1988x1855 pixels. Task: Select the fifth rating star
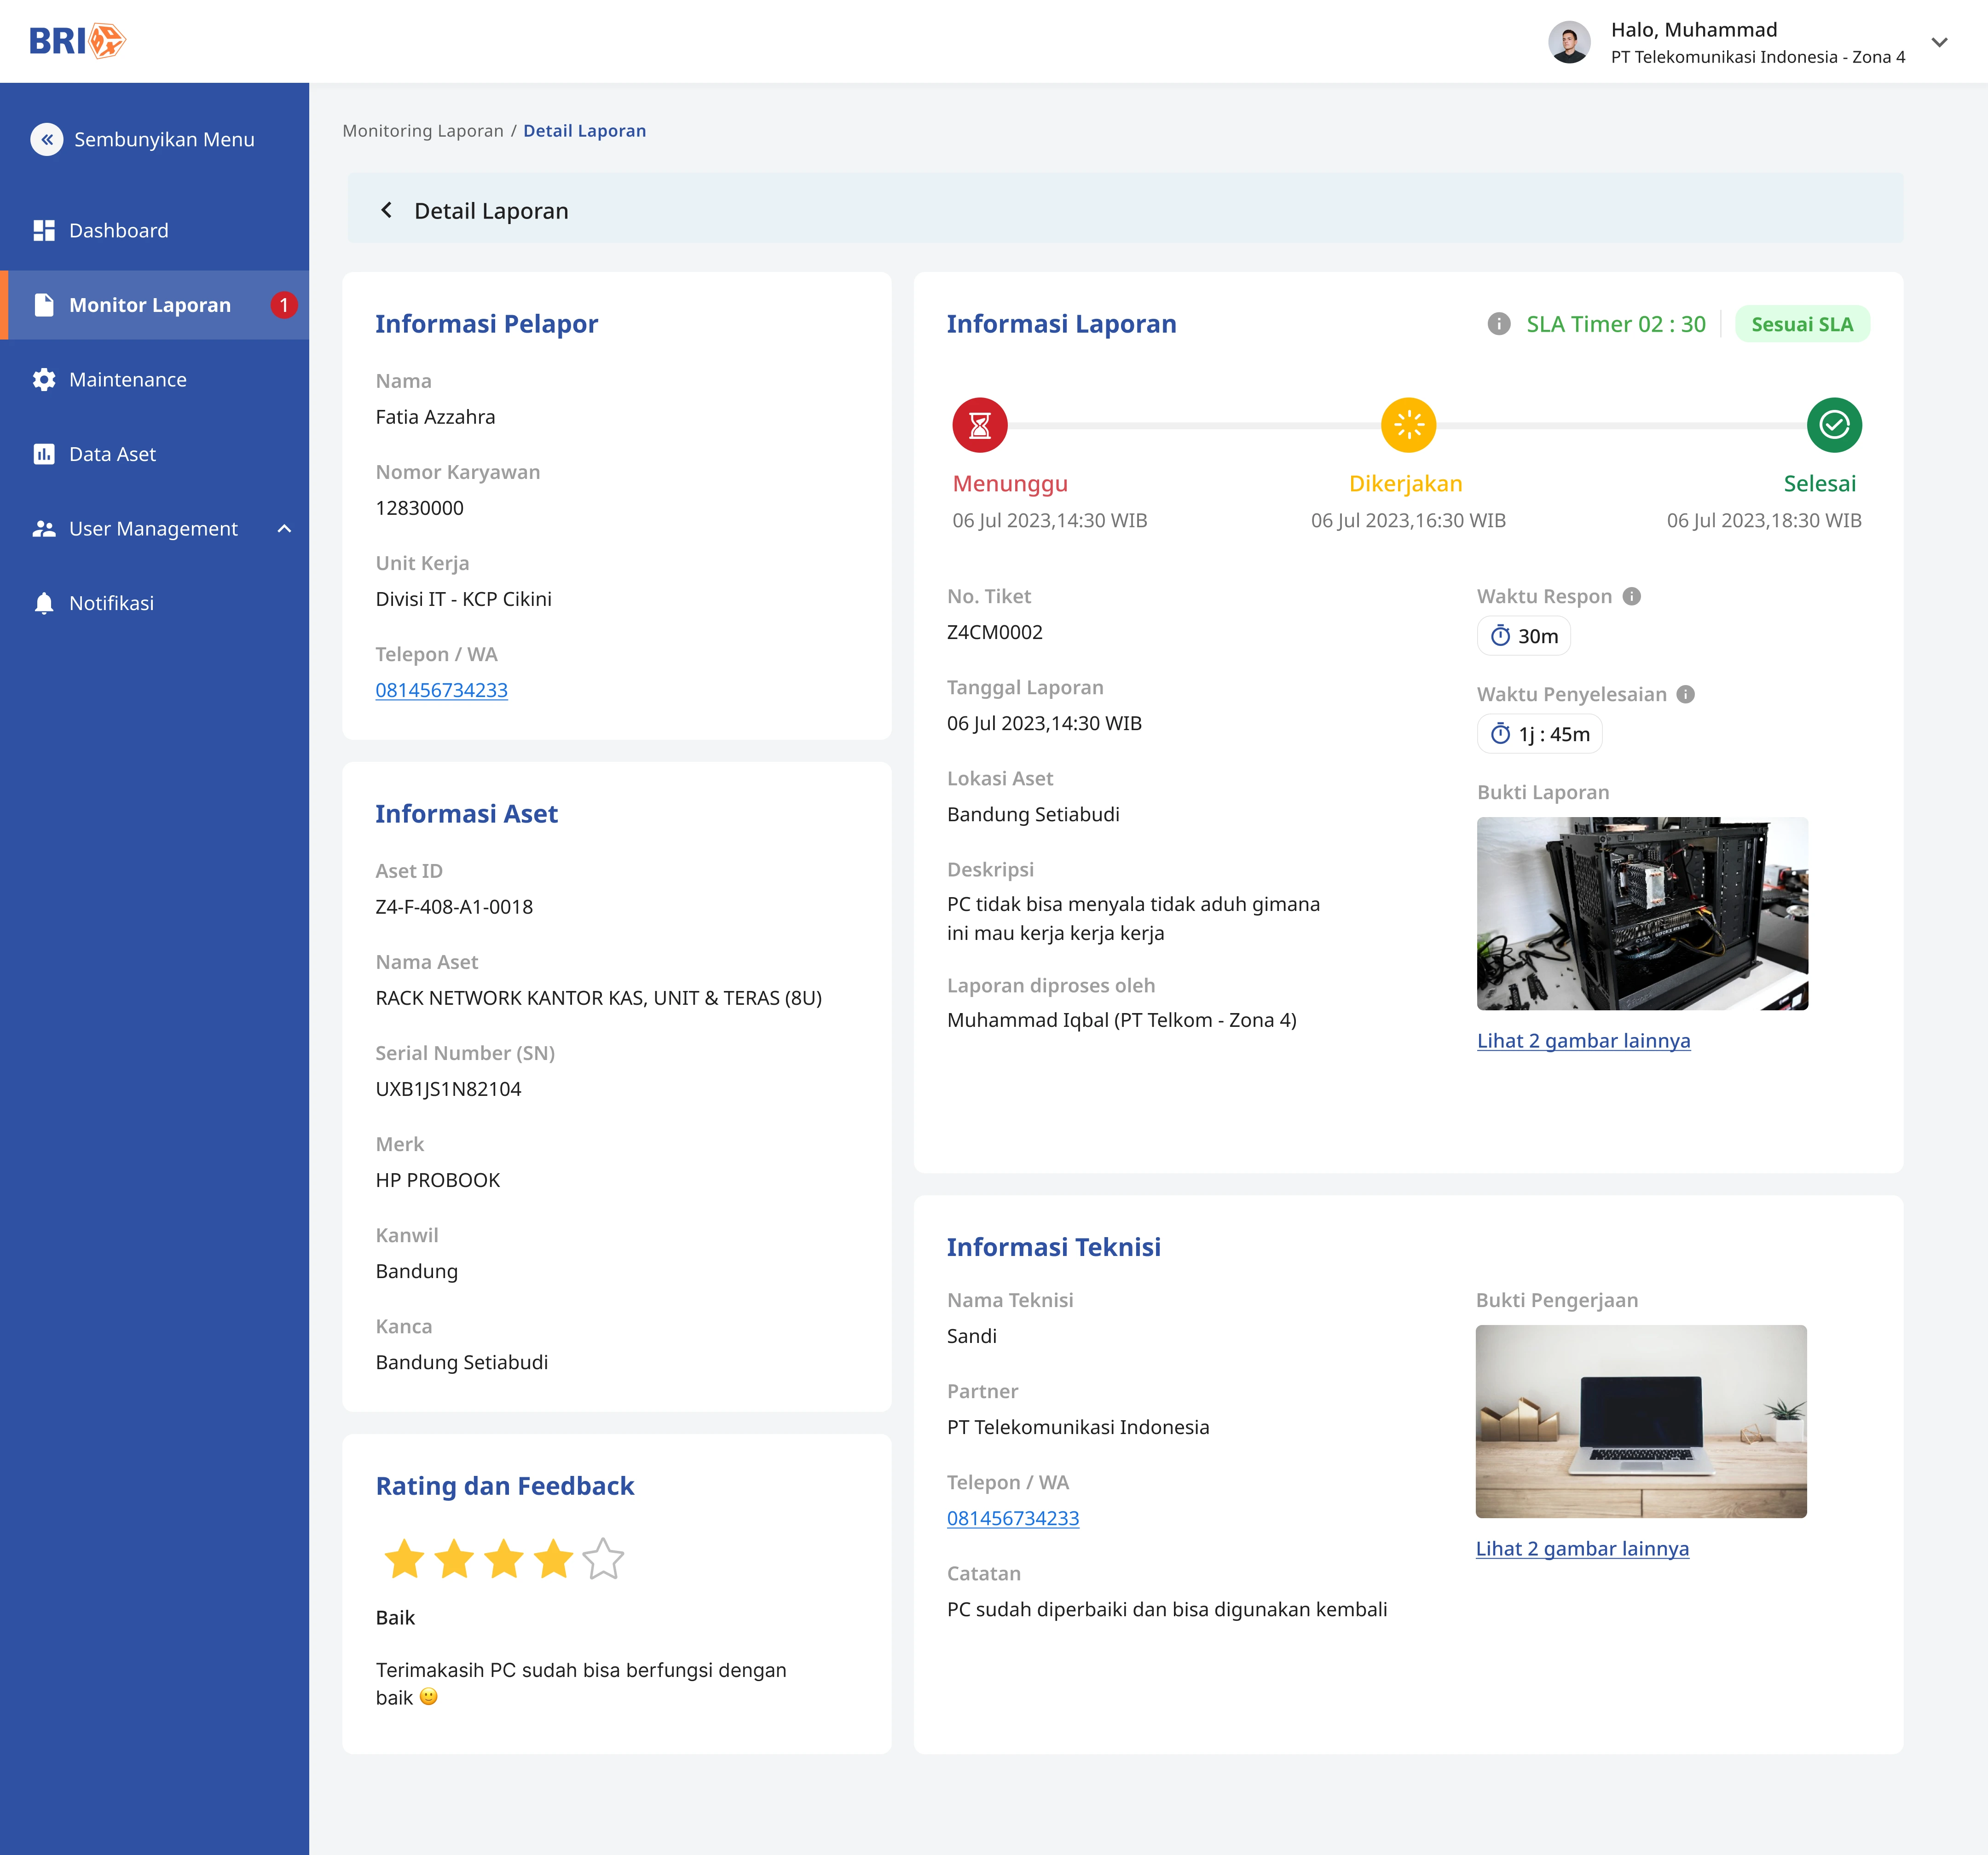[x=602, y=1558]
